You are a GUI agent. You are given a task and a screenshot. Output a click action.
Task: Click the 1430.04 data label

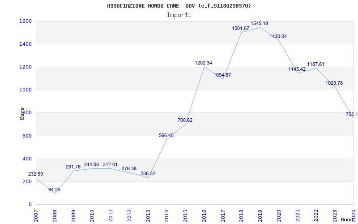click(x=278, y=37)
